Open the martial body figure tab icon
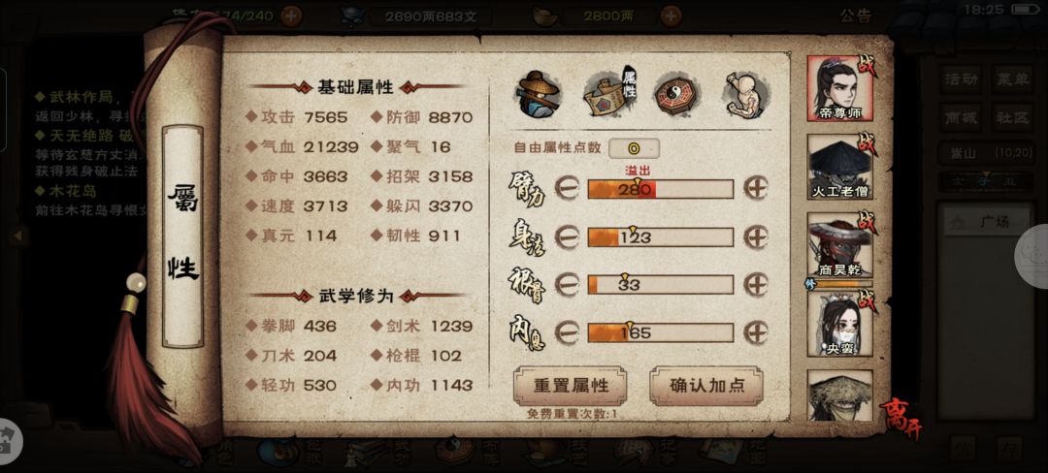Screen dimensions: 1048x473 coord(746,95)
